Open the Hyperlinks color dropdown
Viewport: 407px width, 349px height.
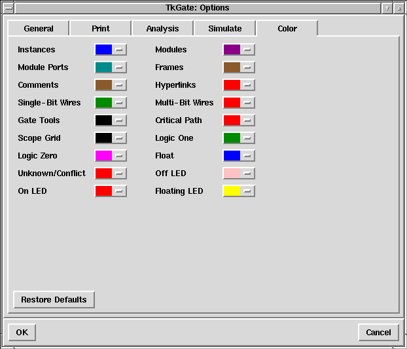[x=247, y=85]
